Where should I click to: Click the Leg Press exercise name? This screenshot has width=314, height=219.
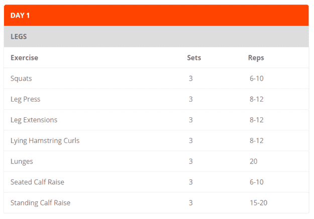25,99
